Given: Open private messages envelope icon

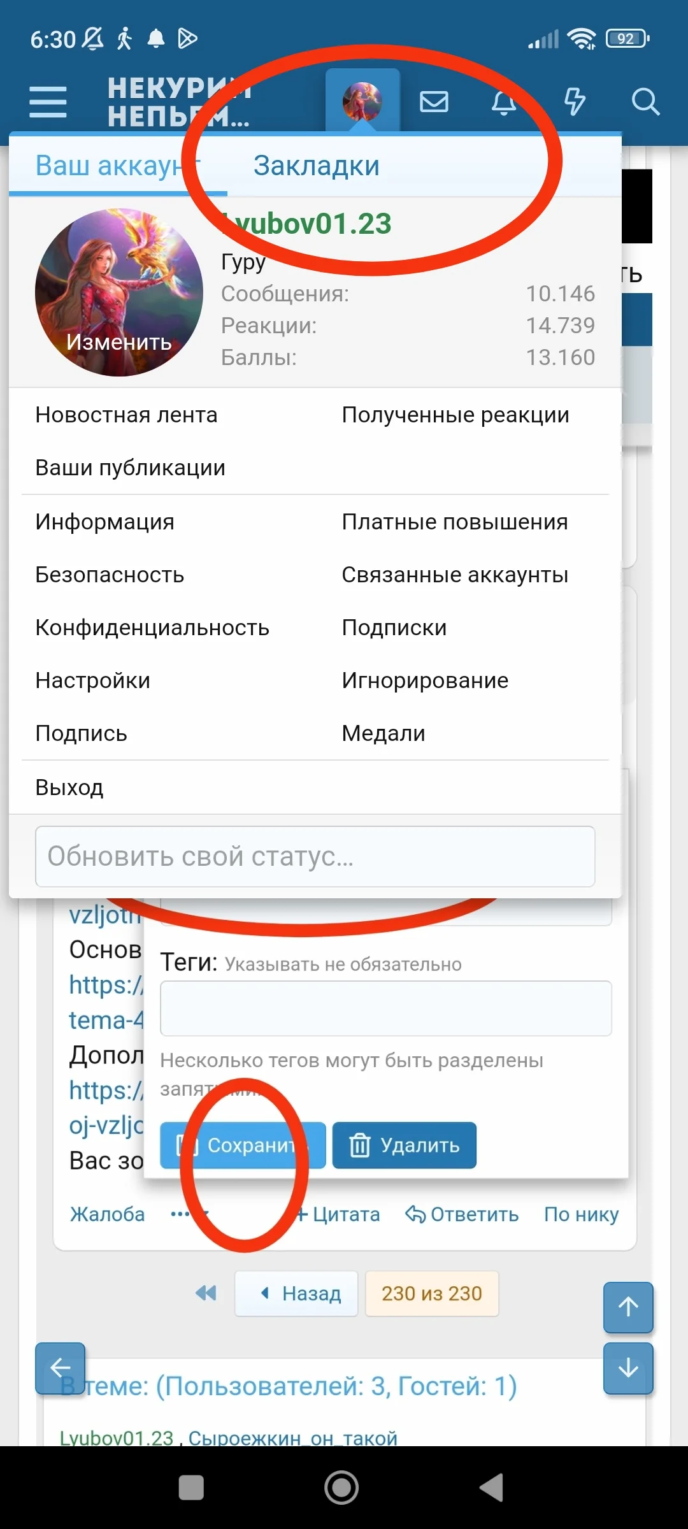Looking at the screenshot, I should (434, 102).
